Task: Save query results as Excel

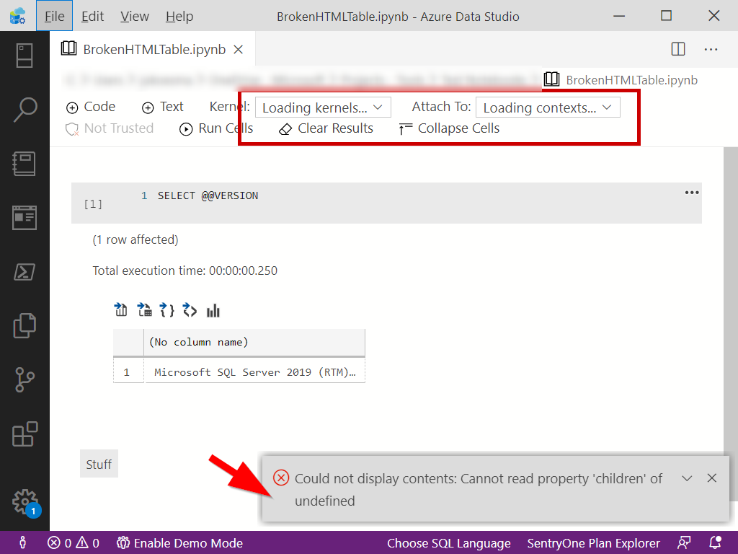Action: tap(144, 309)
